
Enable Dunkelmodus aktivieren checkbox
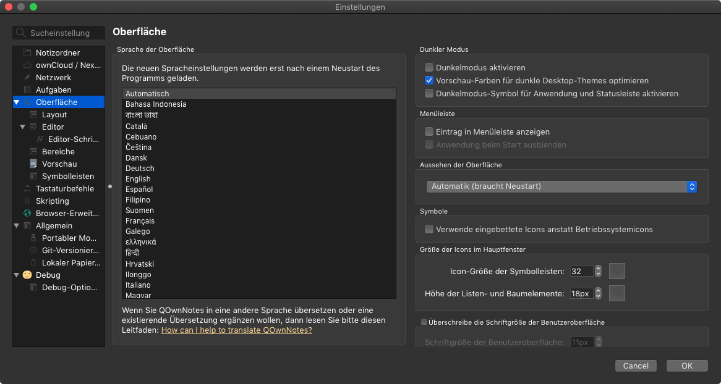click(x=429, y=67)
